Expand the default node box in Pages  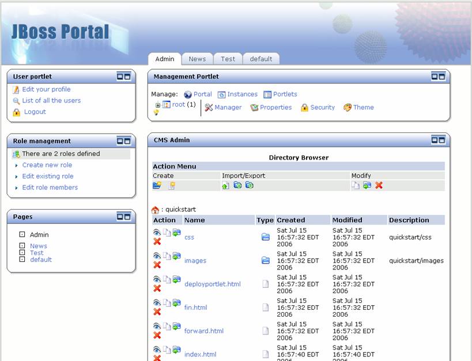tap(22, 259)
